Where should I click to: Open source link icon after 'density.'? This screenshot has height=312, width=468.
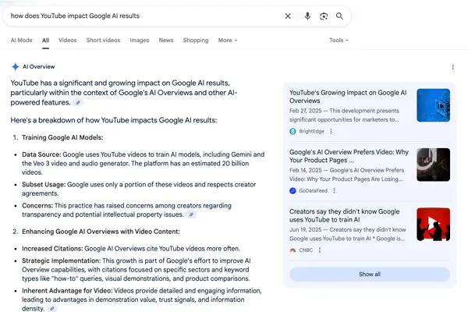pyautogui.click(x=52, y=308)
